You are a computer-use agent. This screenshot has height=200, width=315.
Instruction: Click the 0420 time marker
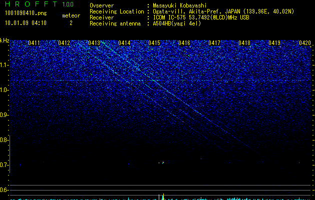tap(305, 43)
